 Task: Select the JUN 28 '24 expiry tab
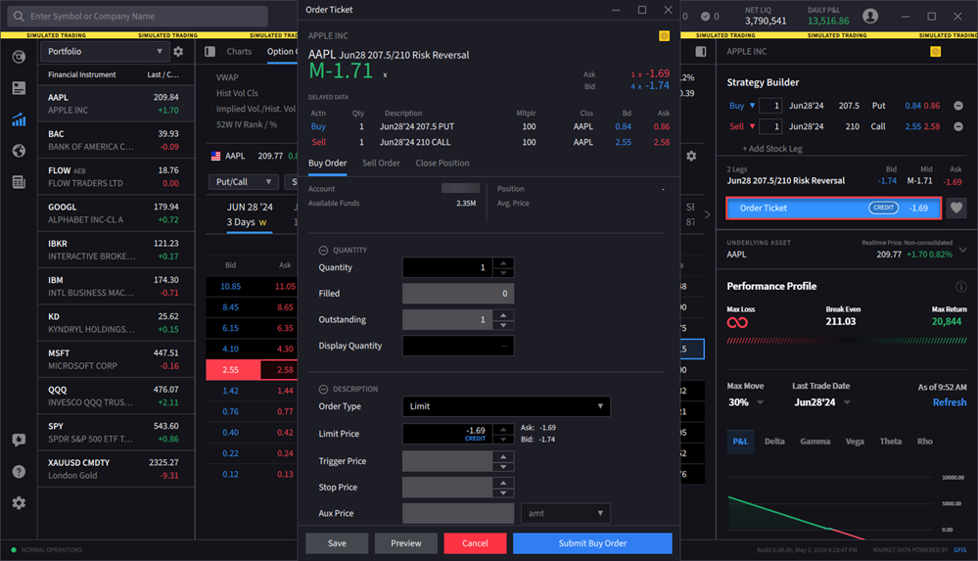click(250, 214)
